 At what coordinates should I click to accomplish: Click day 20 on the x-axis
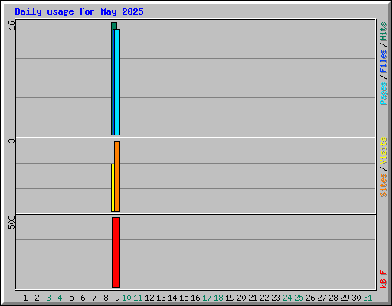(x=241, y=298)
